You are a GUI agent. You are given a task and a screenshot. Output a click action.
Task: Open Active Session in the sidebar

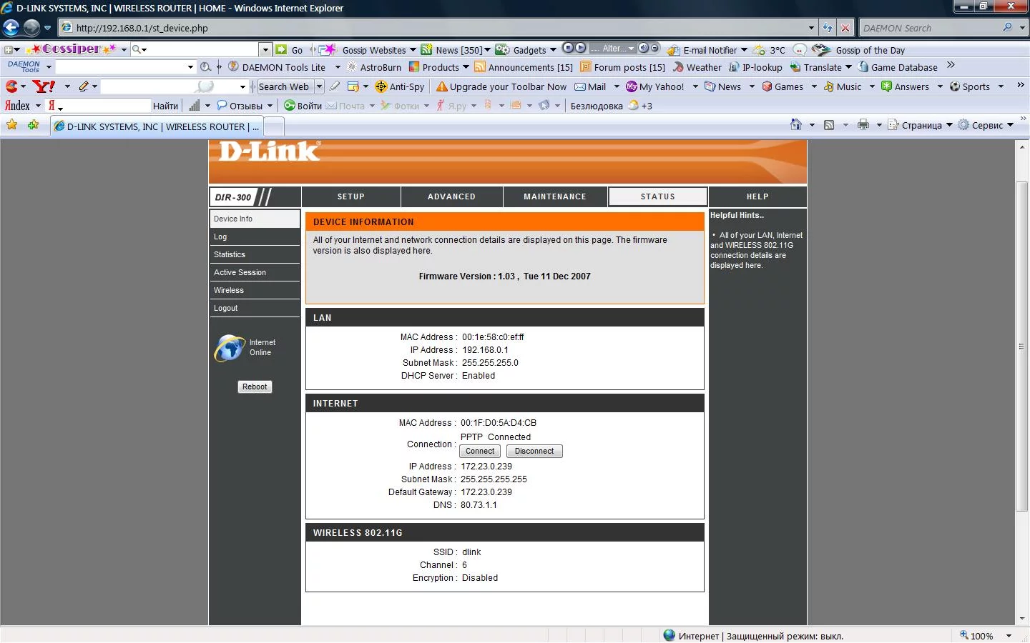tap(255, 272)
